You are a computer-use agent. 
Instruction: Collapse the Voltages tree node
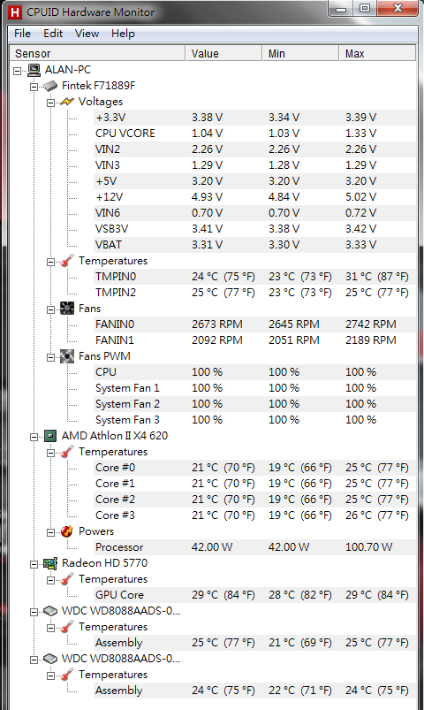[50, 103]
